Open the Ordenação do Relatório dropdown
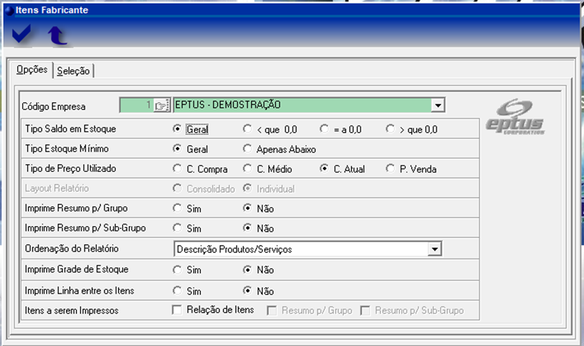Screen dimensions: 584x346 point(434,250)
